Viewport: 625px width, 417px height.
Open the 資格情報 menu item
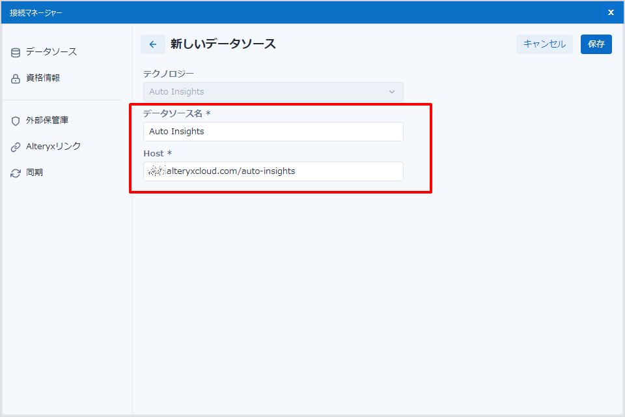coord(43,78)
